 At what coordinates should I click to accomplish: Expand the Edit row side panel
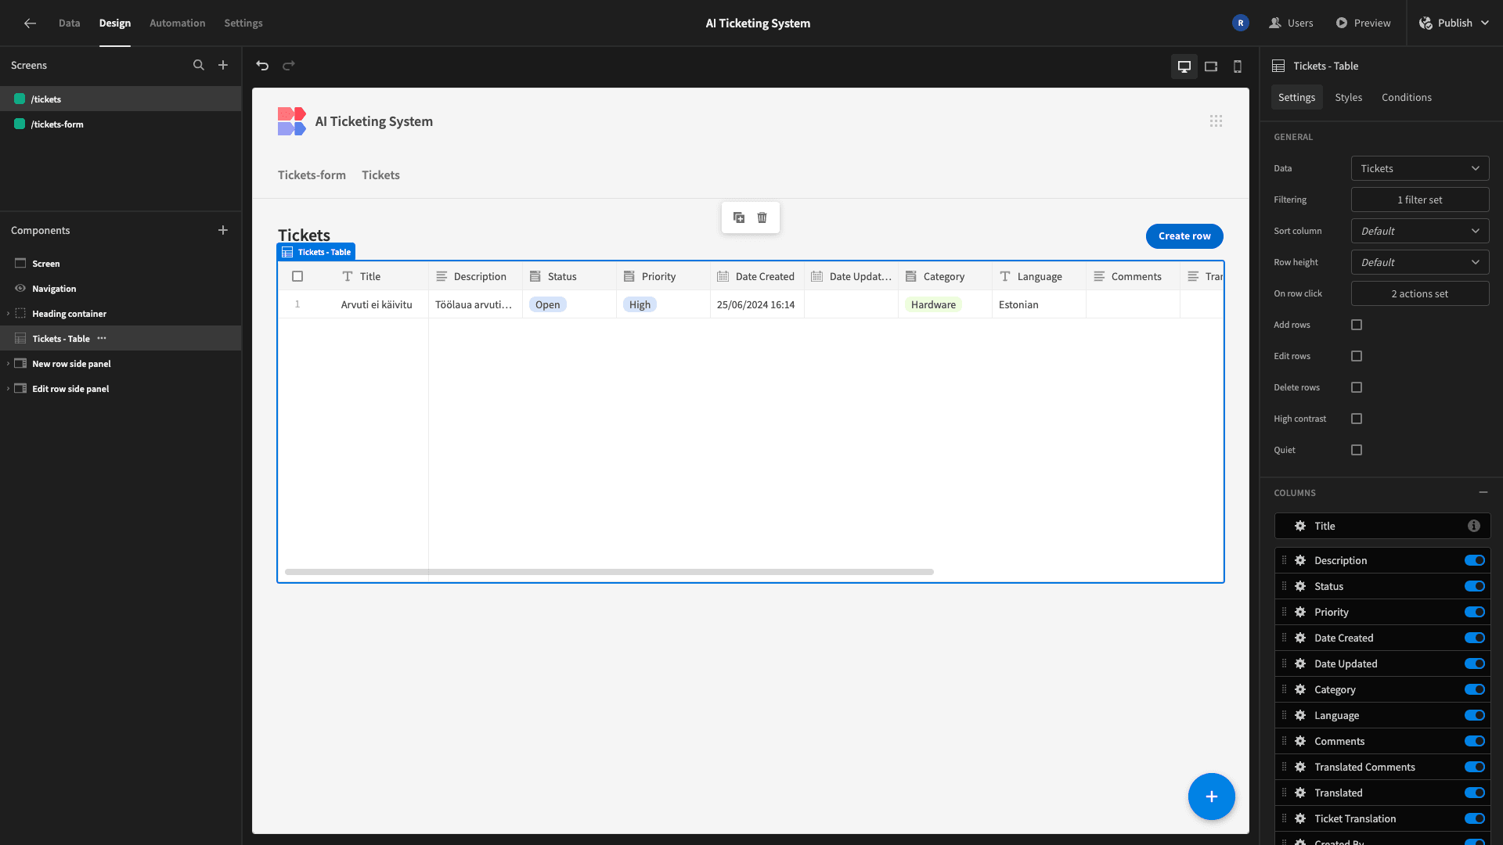click(x=8, y=389)
